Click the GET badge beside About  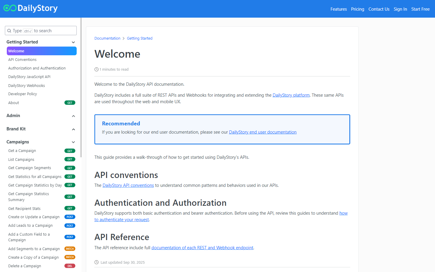70,103
